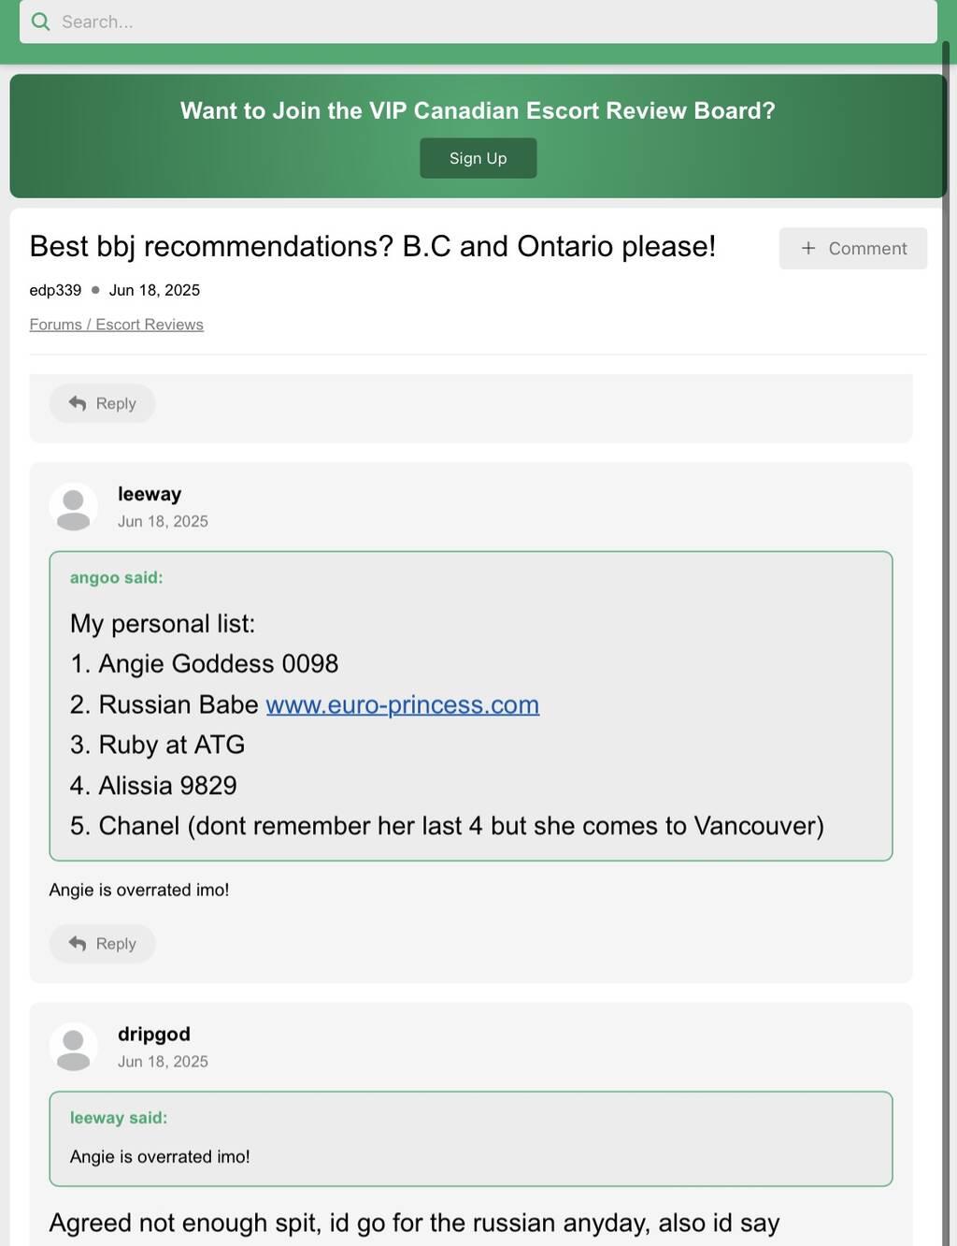Viewport: 957px width, 1246px height.
Task: Click the leeway username on the post
Action: tap(150, 494)
